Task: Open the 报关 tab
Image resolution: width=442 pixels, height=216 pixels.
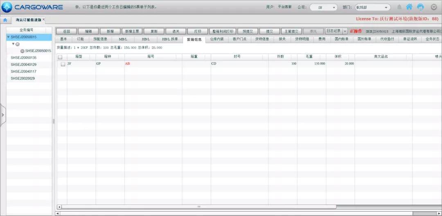Action: pos(282,39)
